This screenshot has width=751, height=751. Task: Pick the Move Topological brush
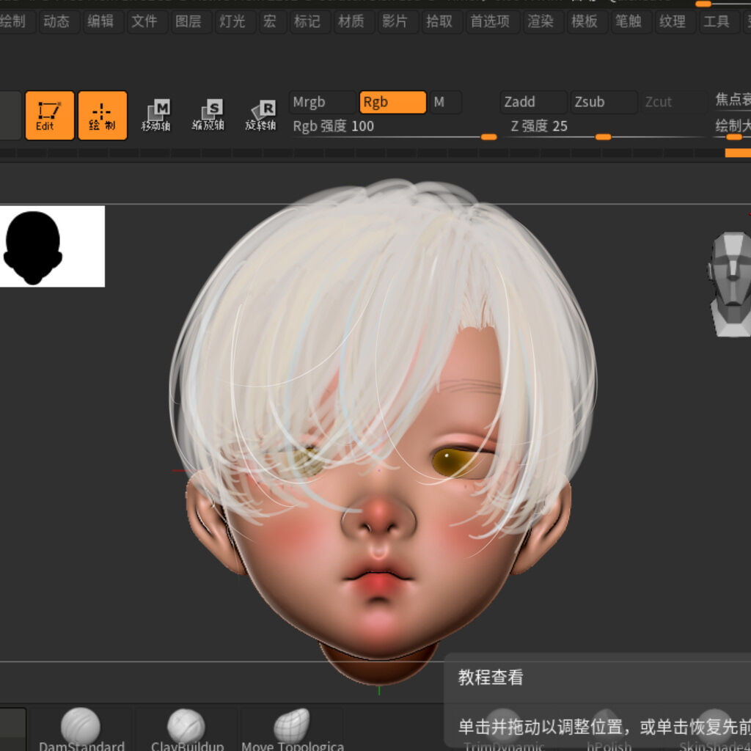292,729
